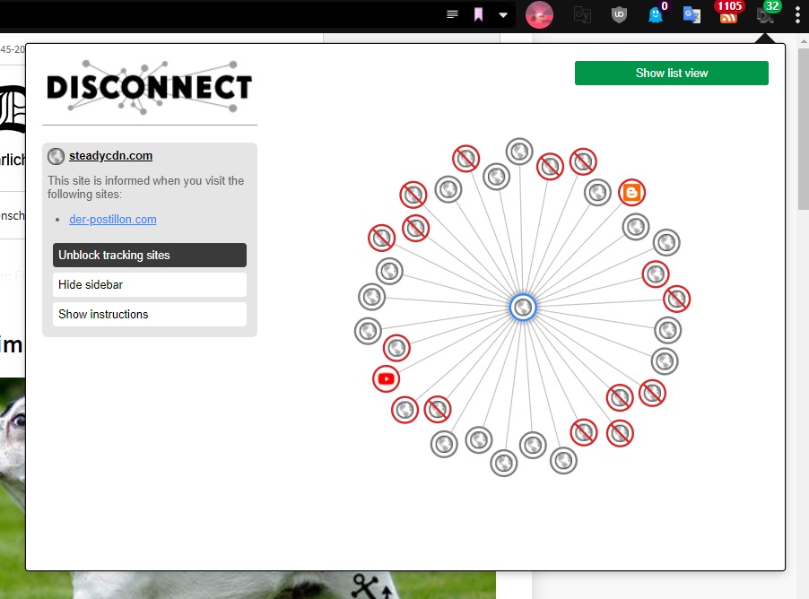Unblock tracking sites button

[150, 255]
